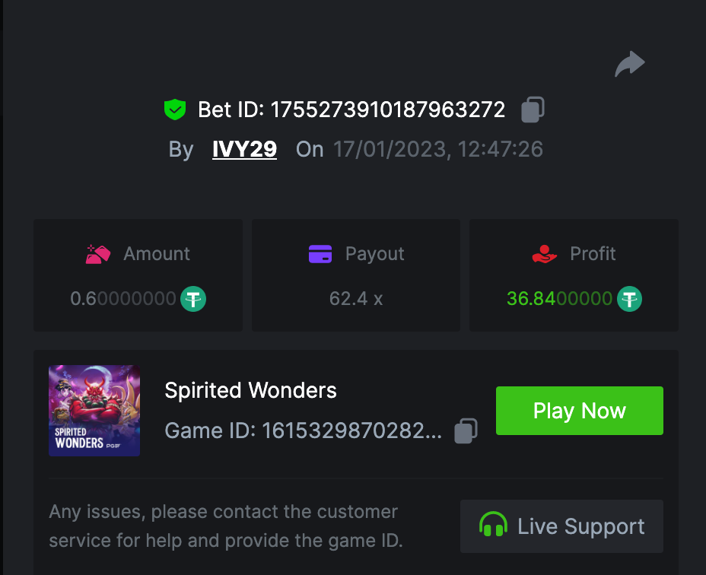Click the pink Amount icon
This screenshot has width=706, height=575.
coord(98,254)
